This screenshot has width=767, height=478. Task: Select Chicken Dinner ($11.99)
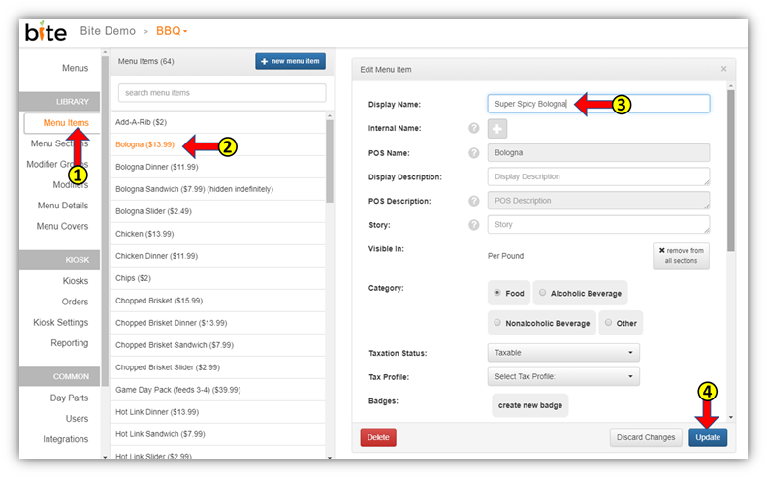(217, 256)
